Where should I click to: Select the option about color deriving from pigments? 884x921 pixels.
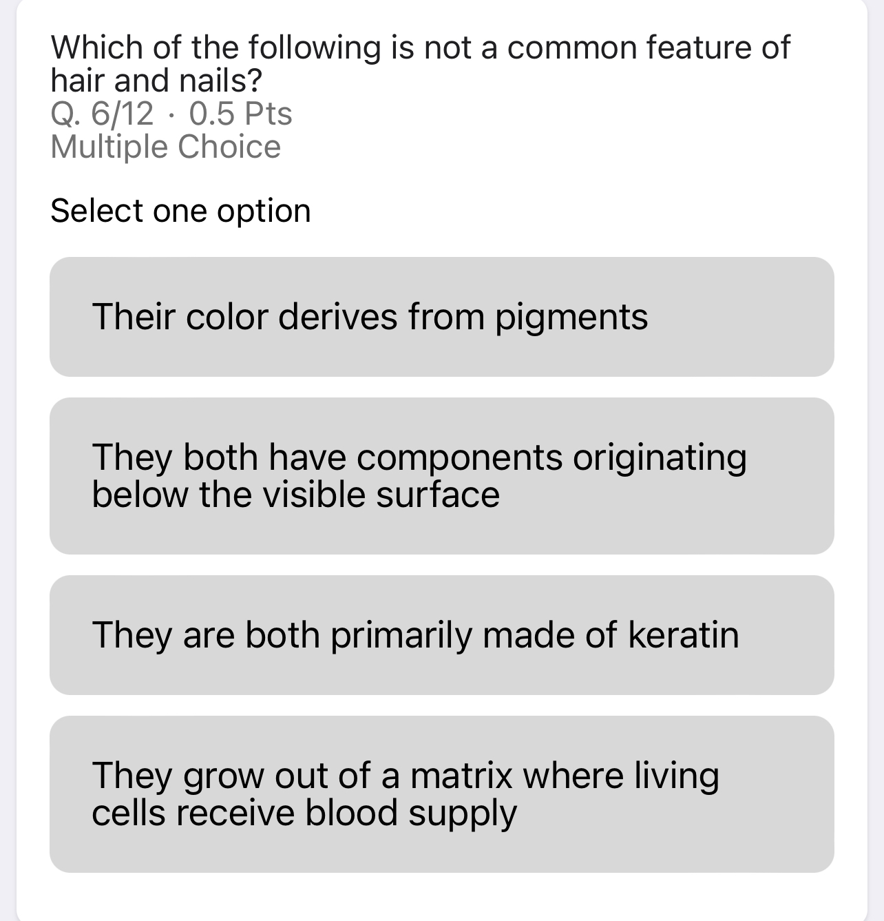click(x=441, y=316)
